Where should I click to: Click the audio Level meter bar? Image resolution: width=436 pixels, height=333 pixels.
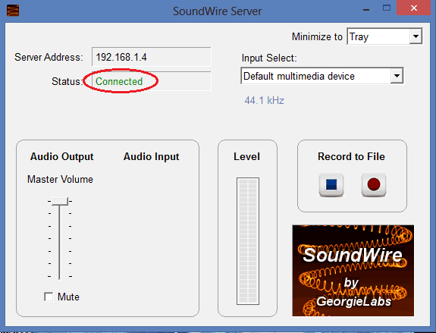pos(248,241)
